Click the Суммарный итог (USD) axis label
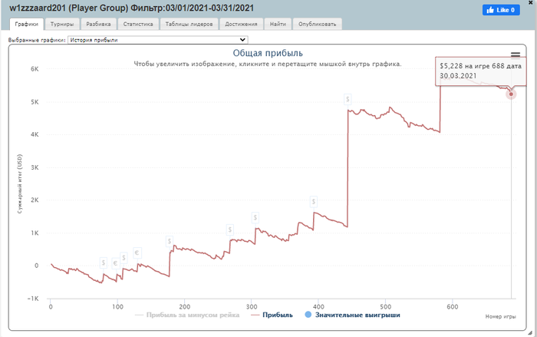This screenshot has height=337, width=537. (x=19, y=183)
